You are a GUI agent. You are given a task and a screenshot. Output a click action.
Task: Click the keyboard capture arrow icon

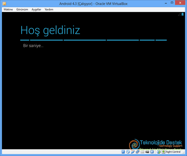(163, 152)
